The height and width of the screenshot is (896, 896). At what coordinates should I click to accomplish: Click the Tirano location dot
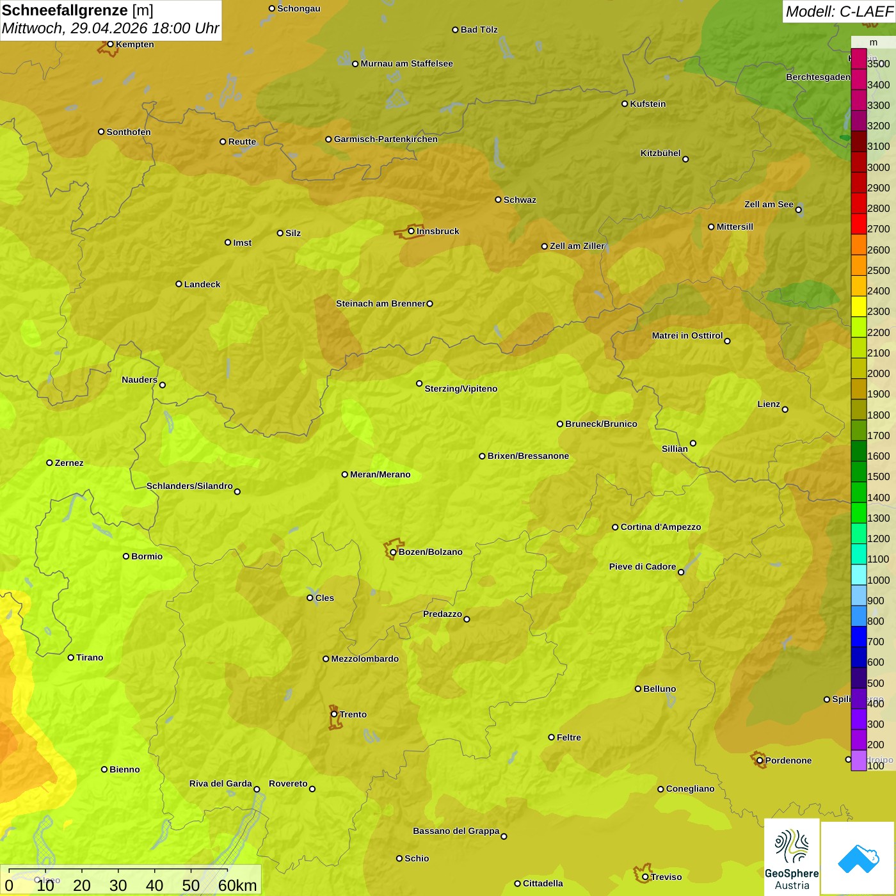pos(71,657)
